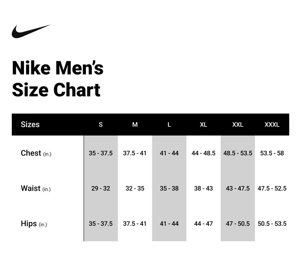Image resolution: width=301 pixels, height=253 pixels.
Task: Select the Chest XXXL cell 53.5 - 58
Action: (x=272, y=153)
